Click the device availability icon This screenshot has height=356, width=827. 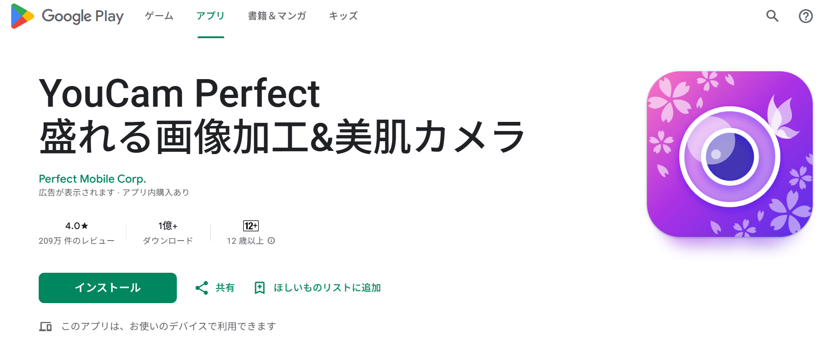click(x=46, y=327)
